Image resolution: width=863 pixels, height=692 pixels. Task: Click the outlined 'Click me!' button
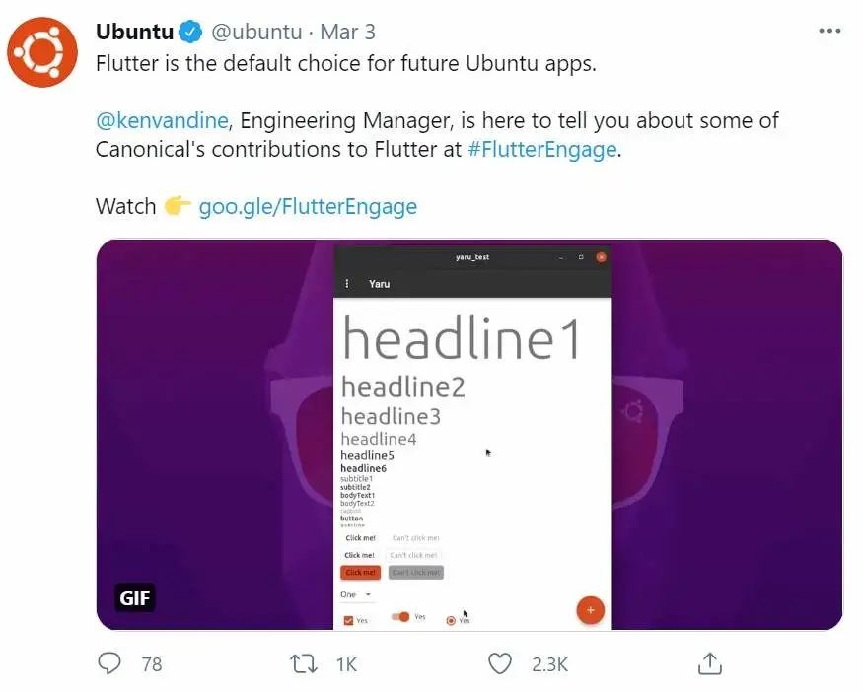[360, 555]
